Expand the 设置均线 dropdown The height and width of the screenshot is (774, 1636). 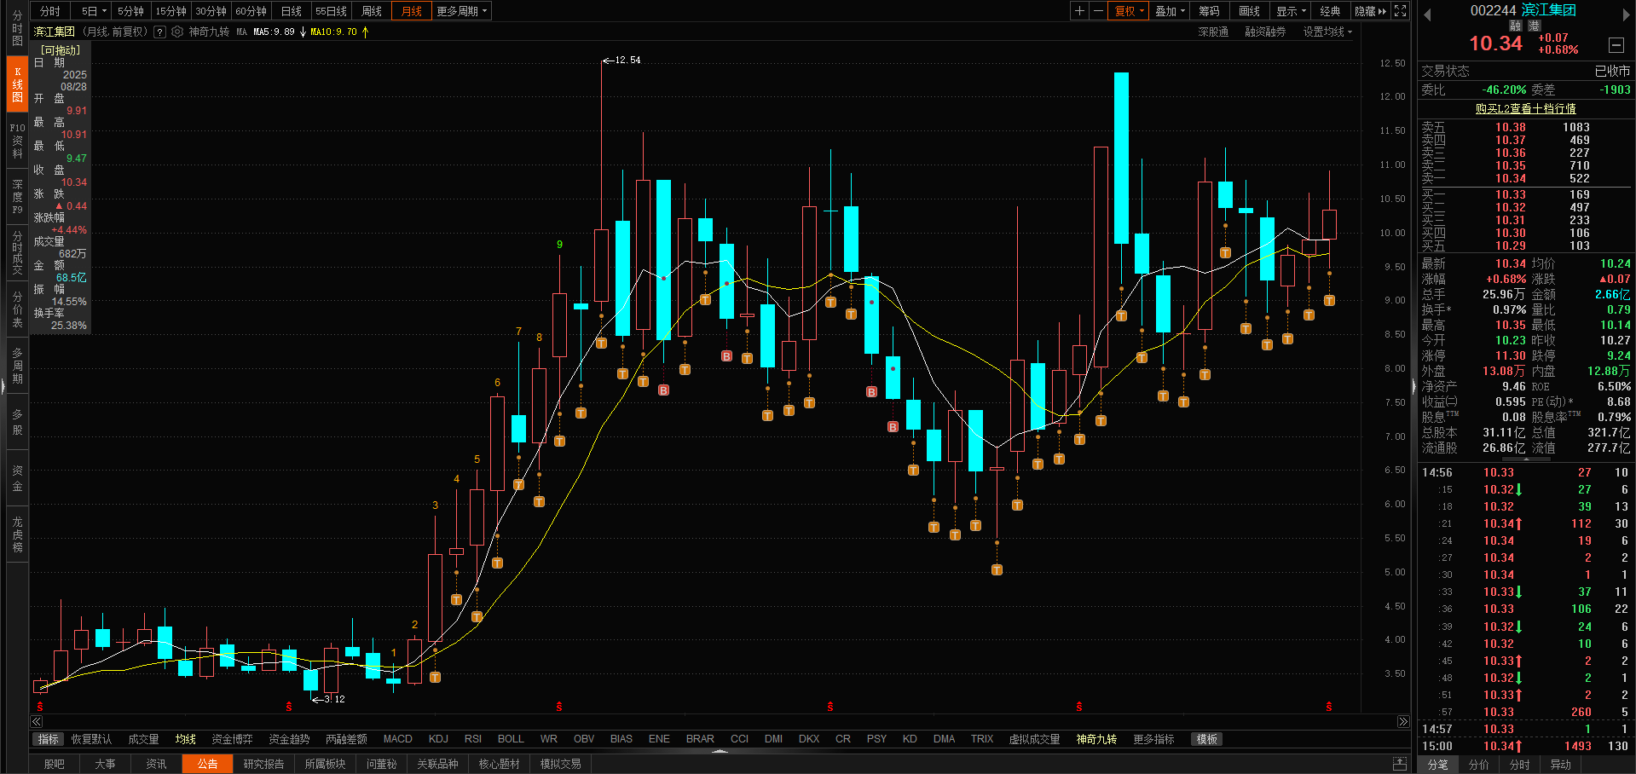point(1327,32)
